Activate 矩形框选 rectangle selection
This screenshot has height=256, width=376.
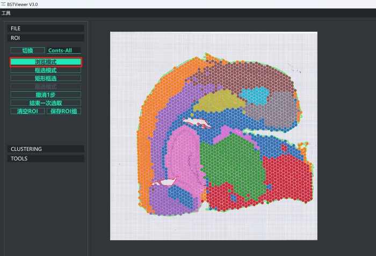46,78
